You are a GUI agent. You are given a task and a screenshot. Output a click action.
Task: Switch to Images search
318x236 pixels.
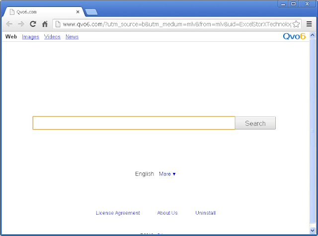pyautogui.click(x=30, y=37)
